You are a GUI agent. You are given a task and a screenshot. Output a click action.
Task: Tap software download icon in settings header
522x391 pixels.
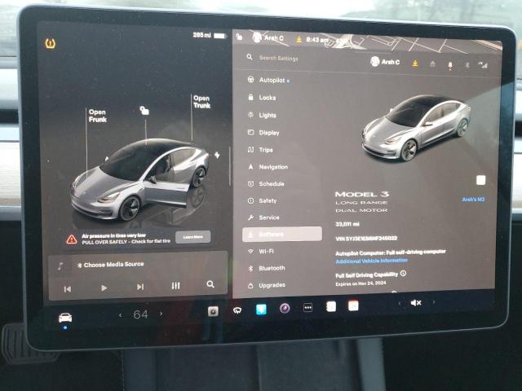(x=415, y=63)
